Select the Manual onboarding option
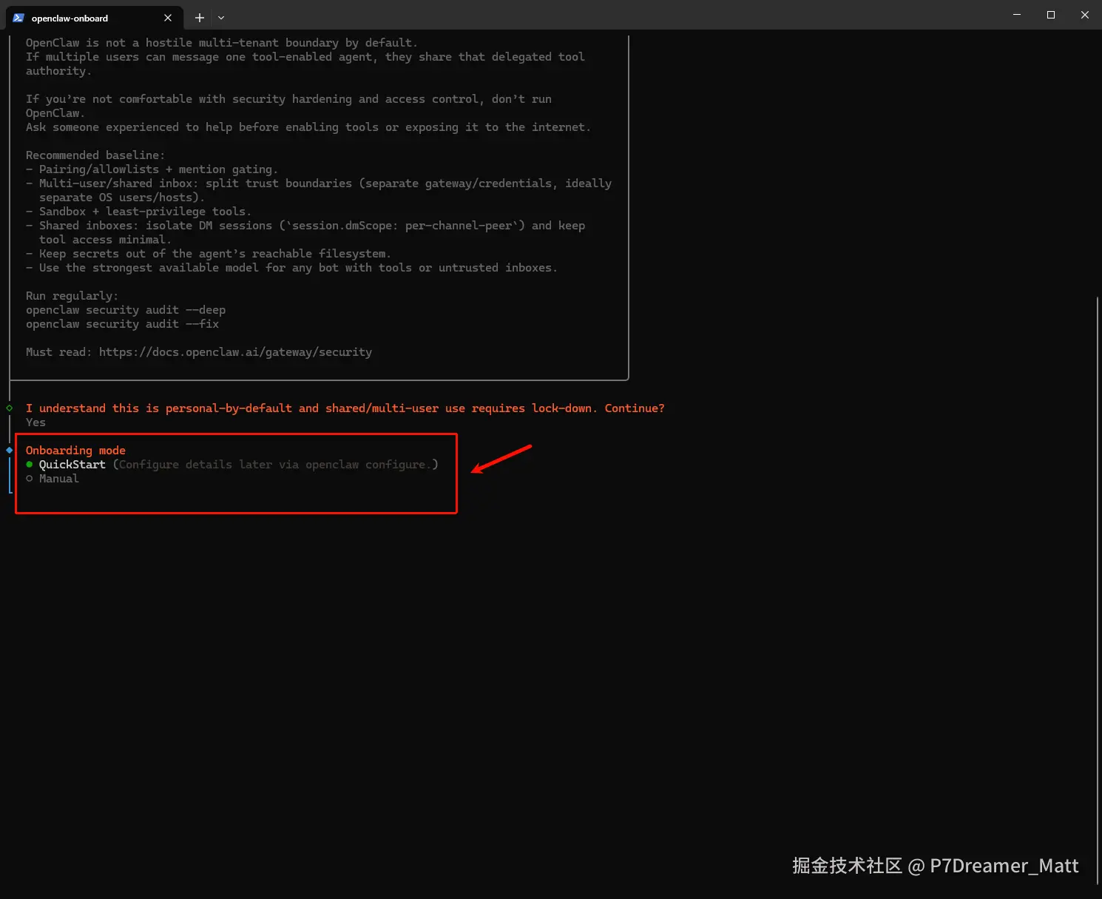Image resolution: width=1102 pixels, height=899 pixels. [x=53, y=479]
